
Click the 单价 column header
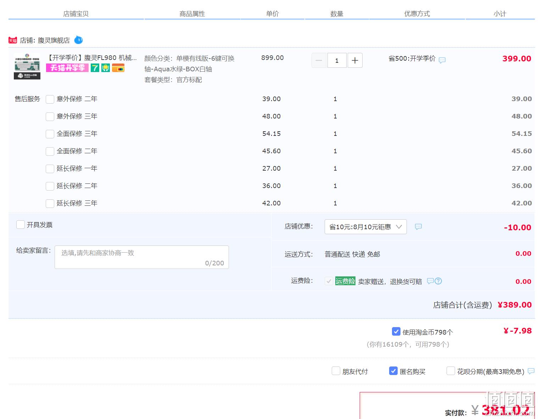pyautogui.click(x=273, y=14)
